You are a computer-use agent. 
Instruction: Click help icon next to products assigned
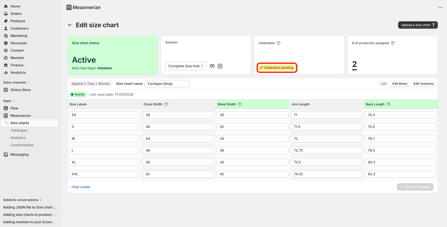(393, 43)
